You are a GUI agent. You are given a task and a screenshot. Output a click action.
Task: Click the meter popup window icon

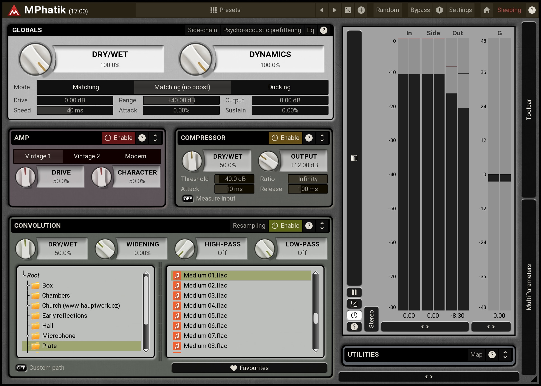pyautogui.click(x=354, y=304)
